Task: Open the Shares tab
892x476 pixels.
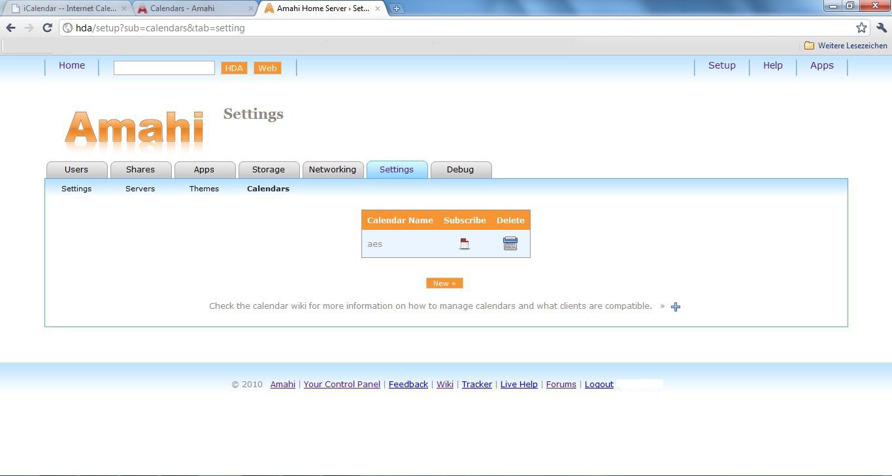Action: tap(140, 170)
